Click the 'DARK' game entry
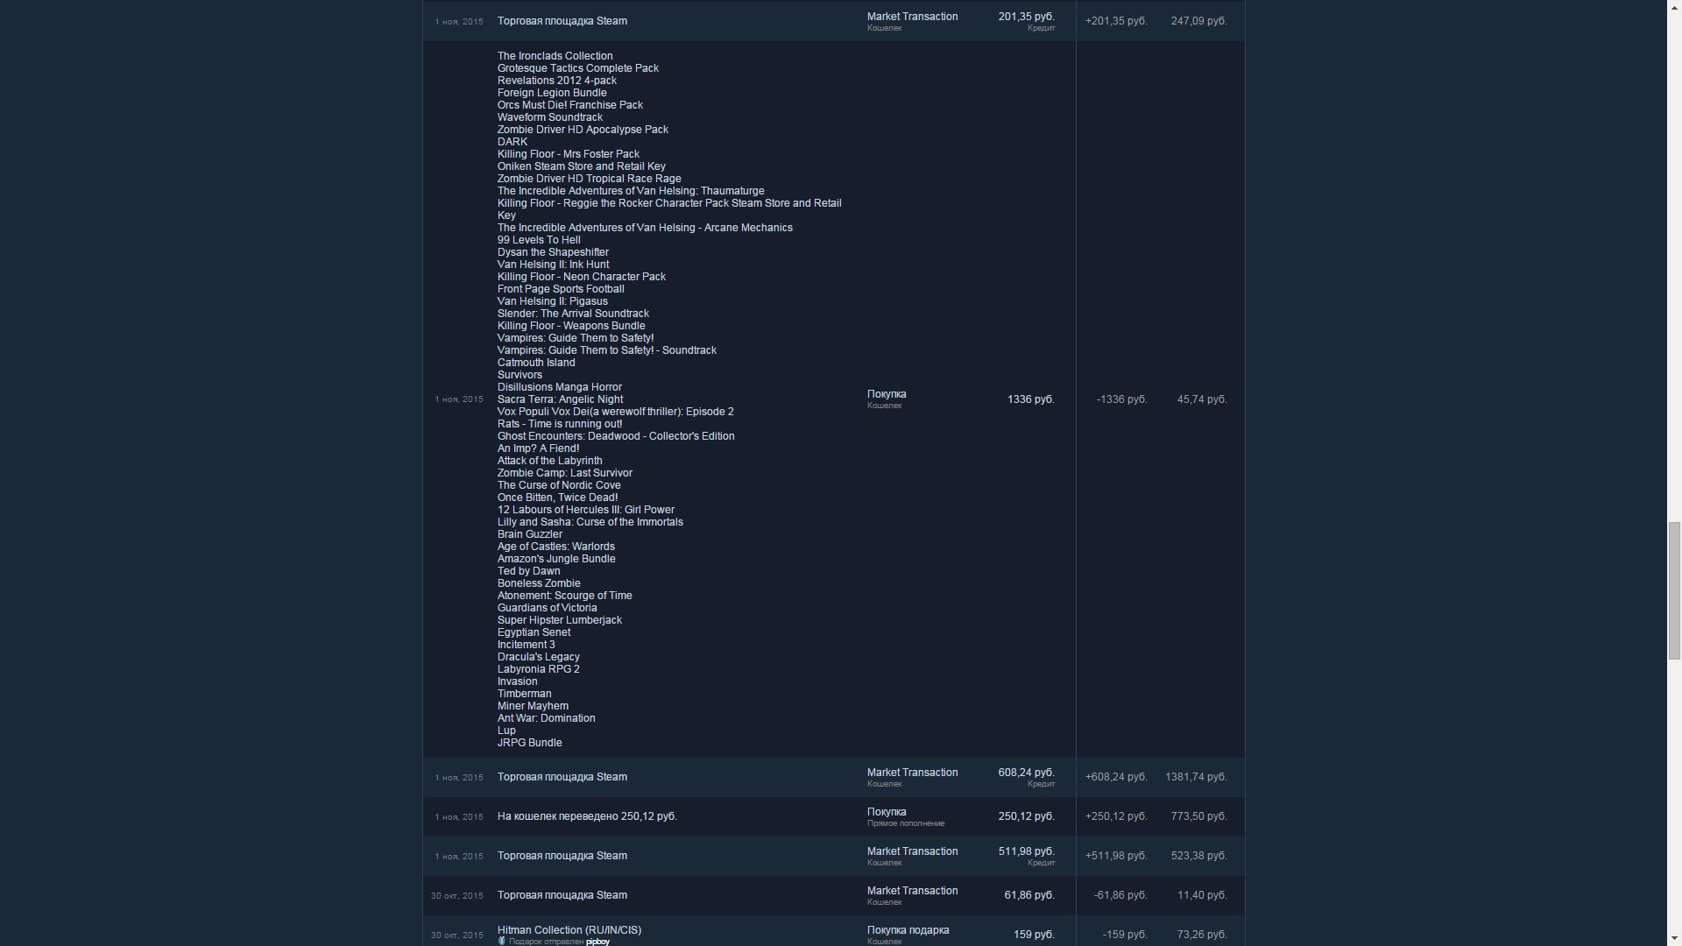Image resolution: width=1682 pixels, height=946 pixels. 512,142
